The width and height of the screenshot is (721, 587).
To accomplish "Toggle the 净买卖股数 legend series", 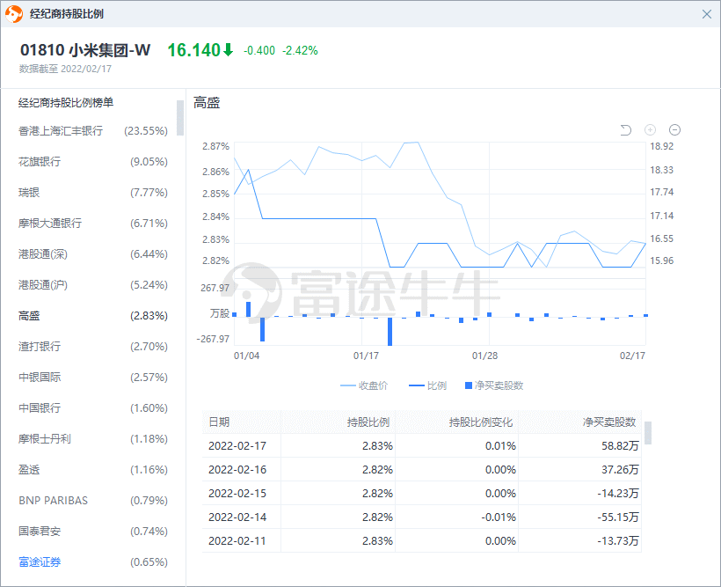I will pos(493,385).
